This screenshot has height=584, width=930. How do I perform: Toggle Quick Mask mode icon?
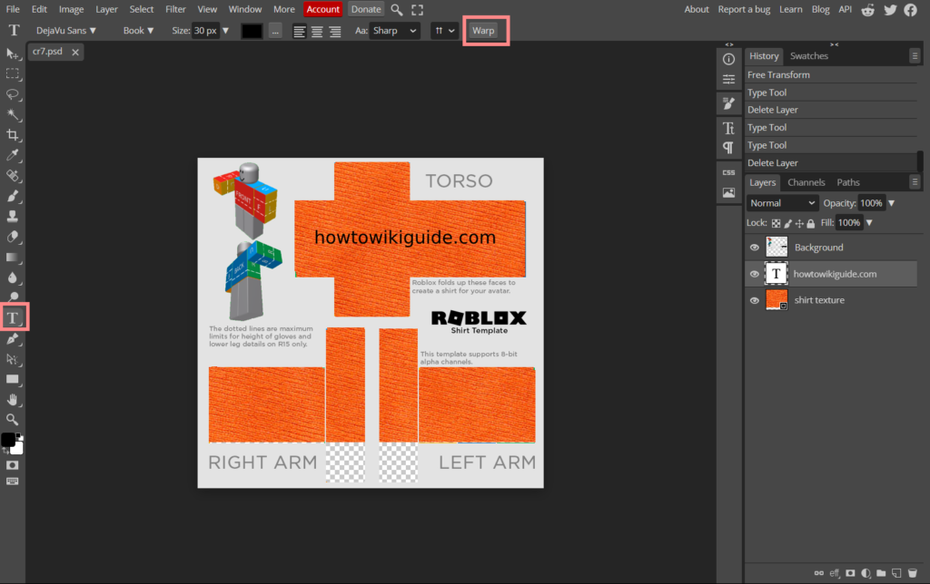coord(12,465)
